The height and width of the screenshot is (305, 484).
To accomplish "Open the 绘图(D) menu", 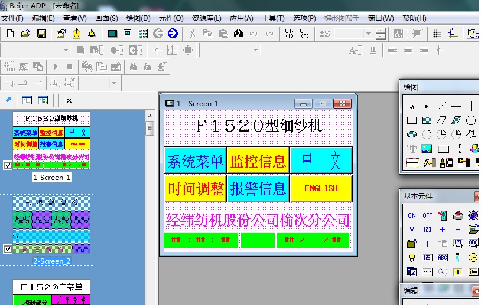I will point(138,18).
